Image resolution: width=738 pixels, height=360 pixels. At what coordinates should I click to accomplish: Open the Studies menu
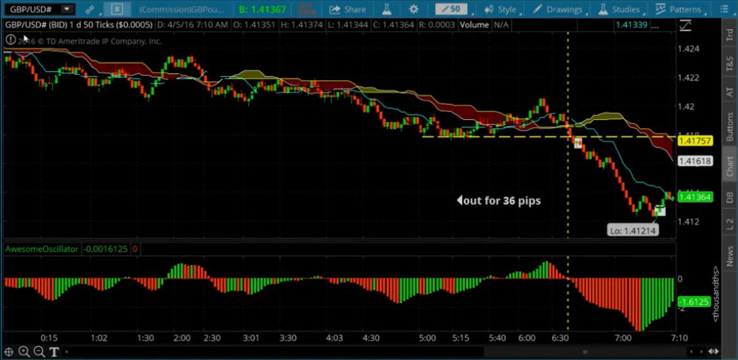[623, 10]
